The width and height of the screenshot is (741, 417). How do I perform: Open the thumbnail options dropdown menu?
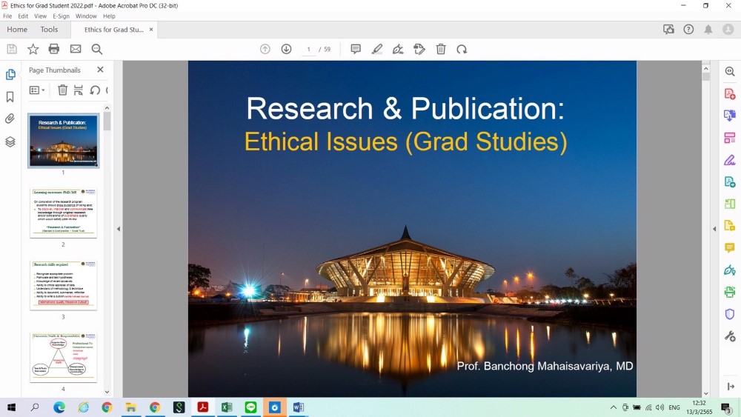coord(37,90)
